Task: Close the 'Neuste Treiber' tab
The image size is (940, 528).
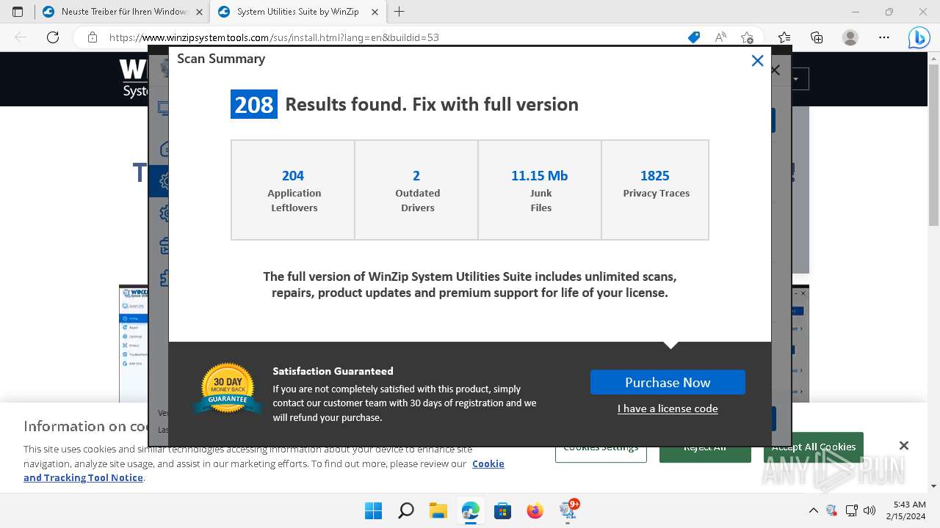Action: click(199, 12)
